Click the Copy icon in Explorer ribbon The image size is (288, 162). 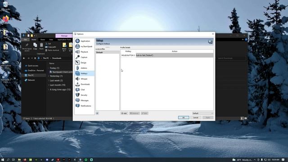coord(35,46)
